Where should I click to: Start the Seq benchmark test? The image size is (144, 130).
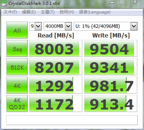[x=17, y=48]
